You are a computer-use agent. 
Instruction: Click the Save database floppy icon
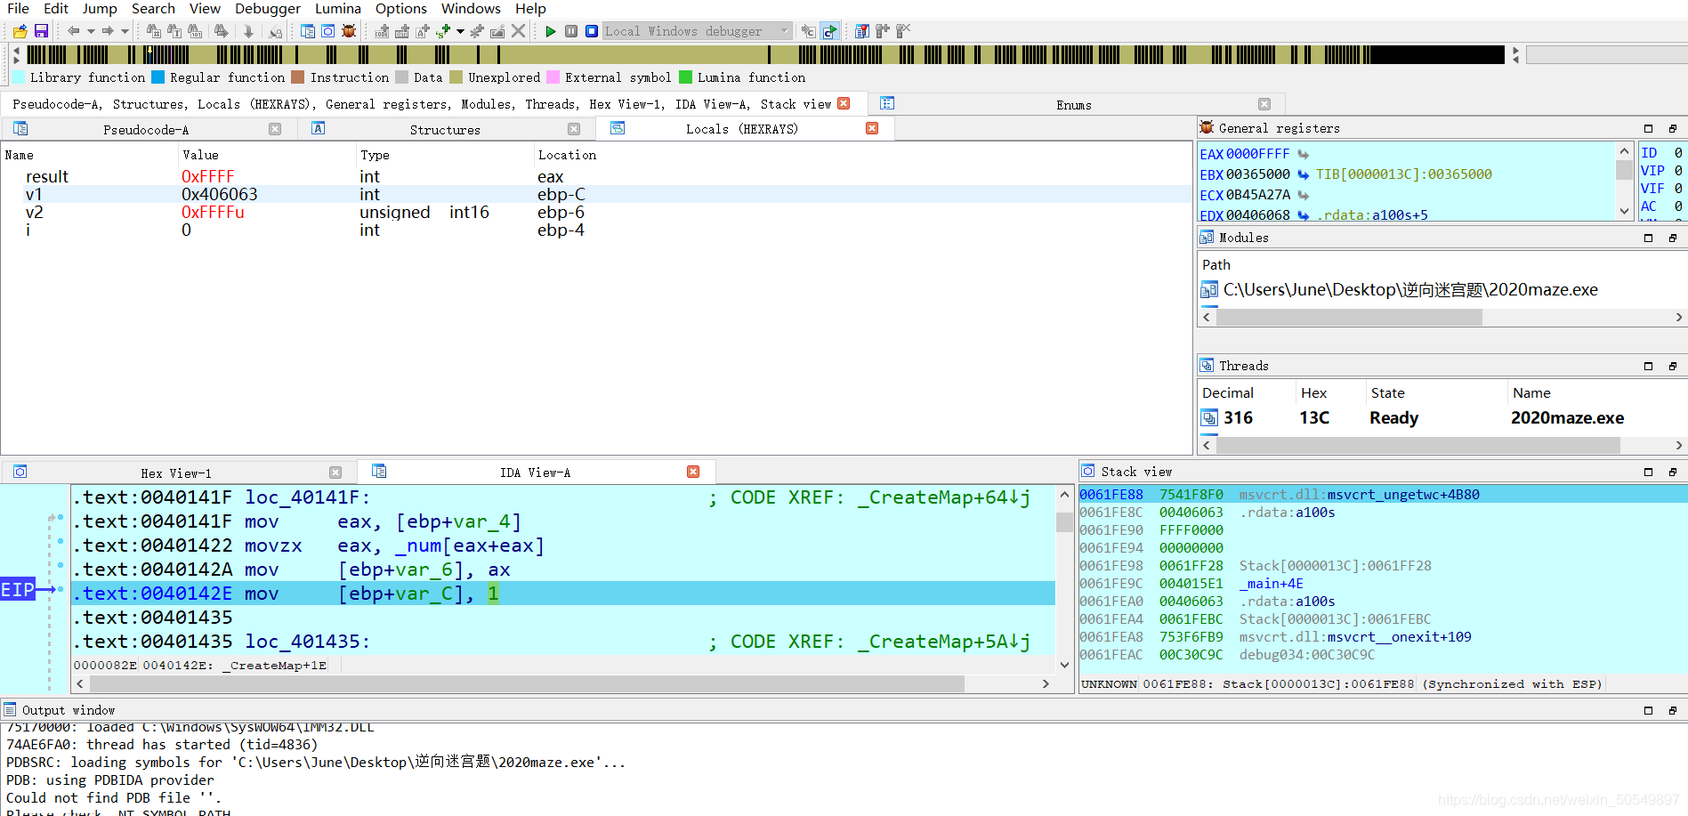[x=41, y=31]
